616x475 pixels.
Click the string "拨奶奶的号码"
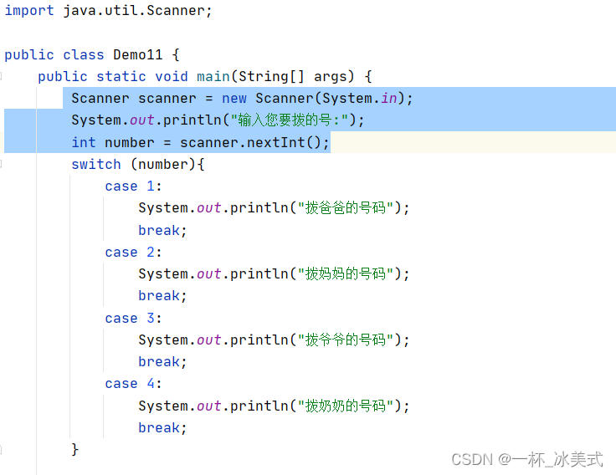[346, 406]
